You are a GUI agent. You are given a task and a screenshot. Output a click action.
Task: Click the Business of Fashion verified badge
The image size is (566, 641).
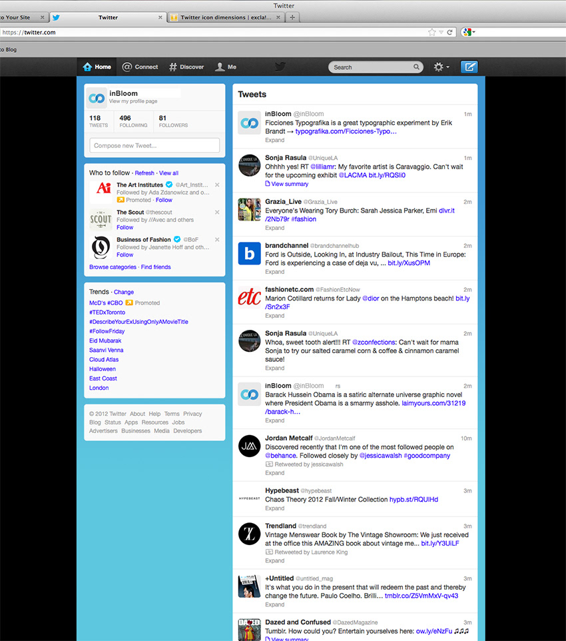click(177, 240)
